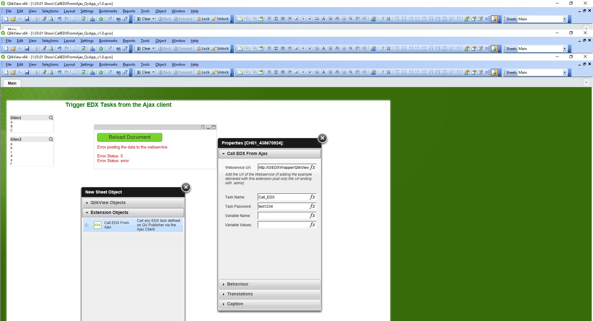Click Webservice Url input field
593x321 pixels.
click(284, 167)
